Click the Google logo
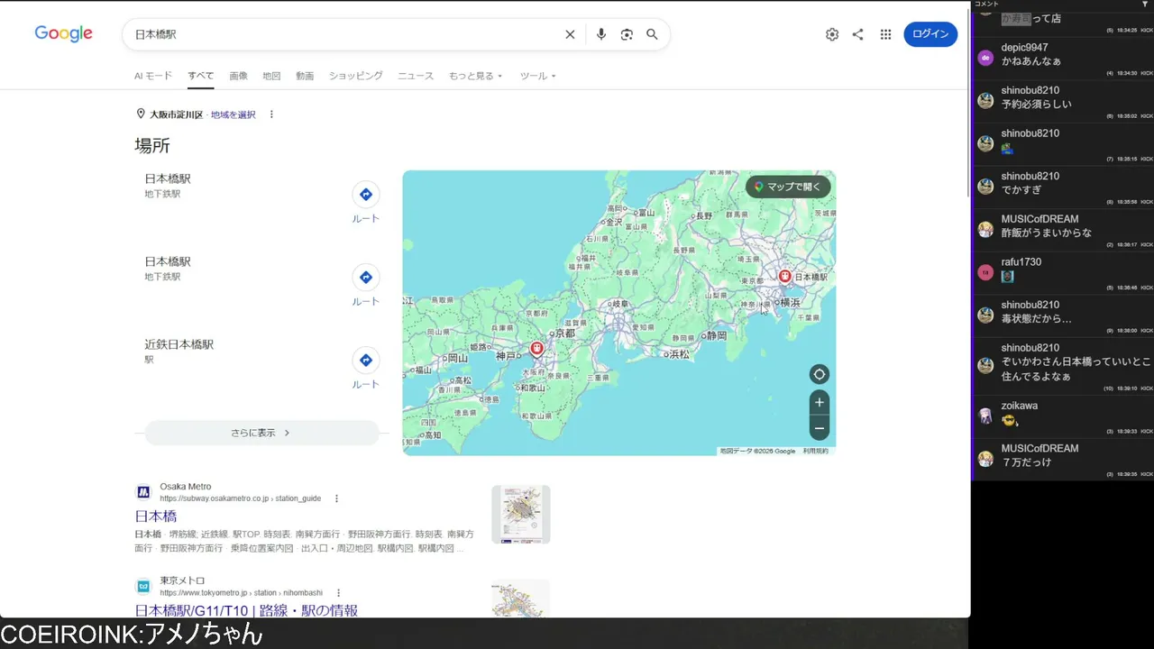 point(63,34)
